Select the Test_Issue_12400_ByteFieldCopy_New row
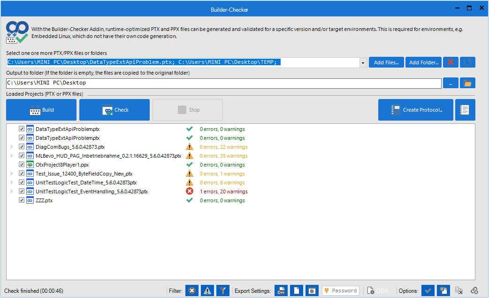The width and height of the screenshot is (489, 298). [x=84, y=174]
